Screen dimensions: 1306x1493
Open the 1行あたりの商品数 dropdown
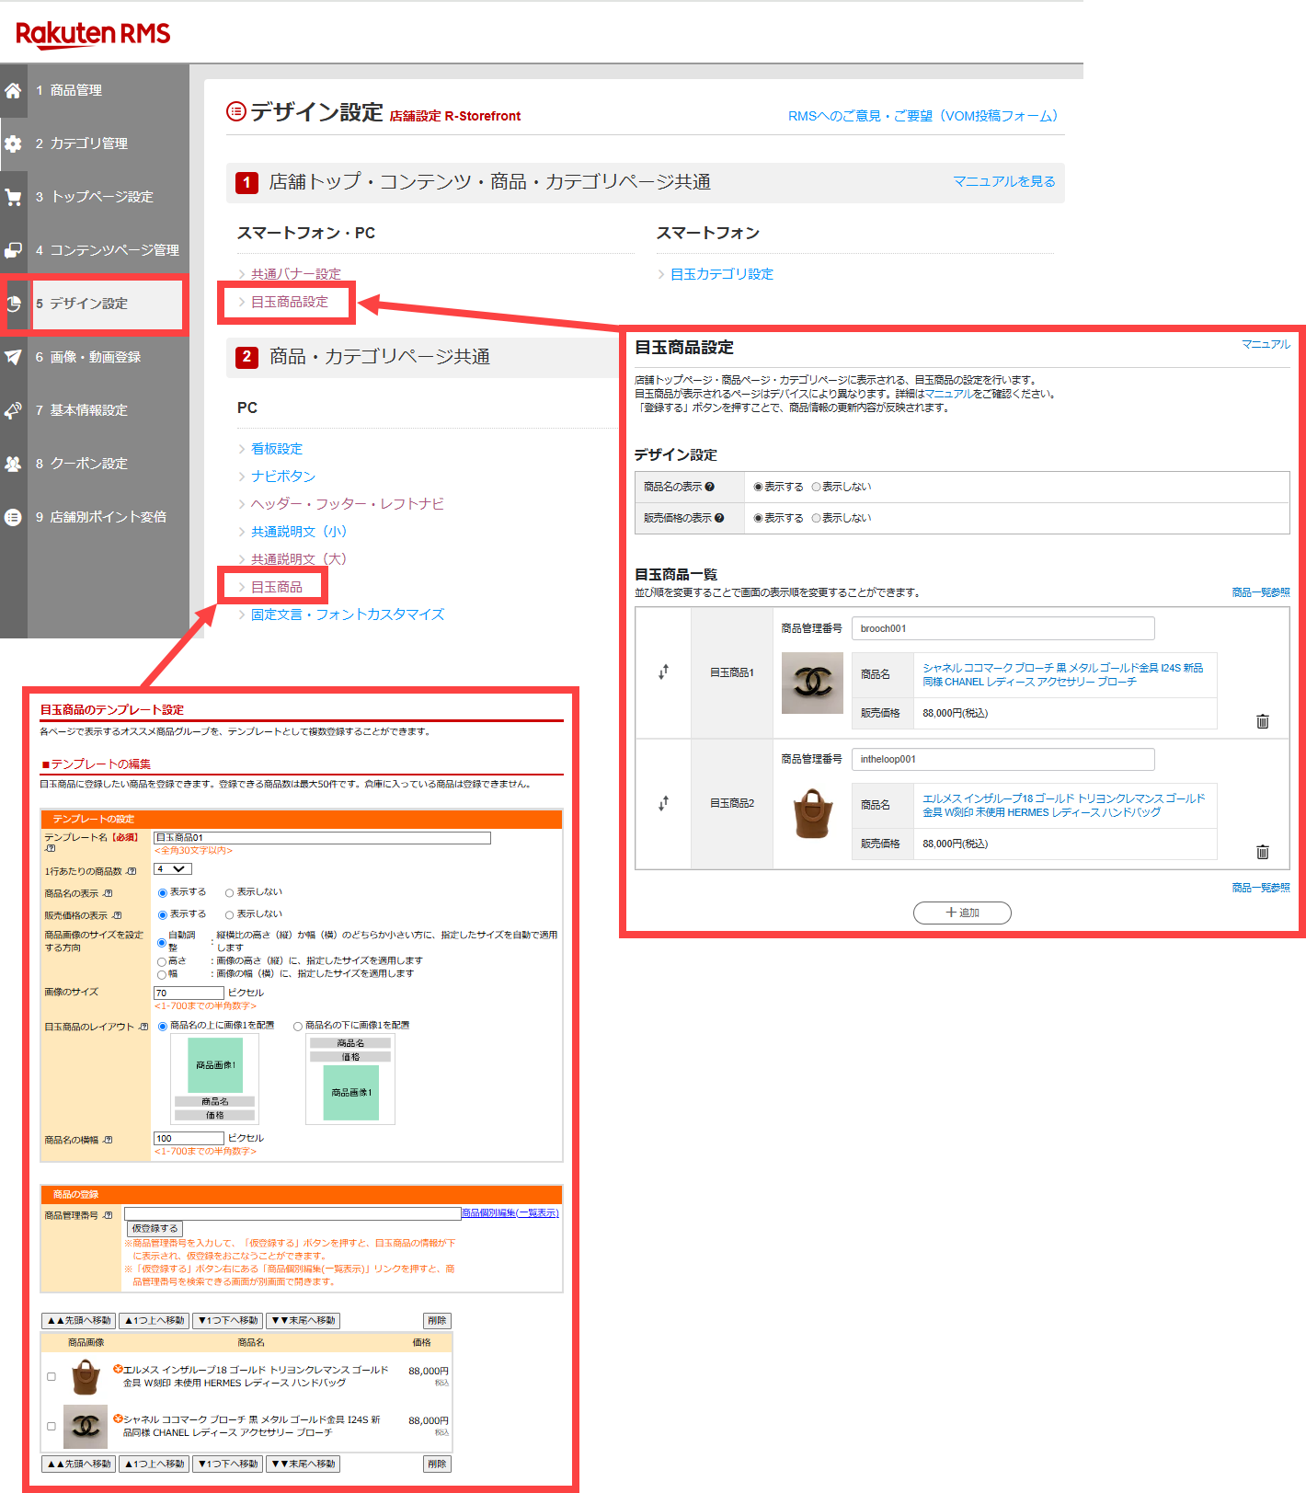173,869
